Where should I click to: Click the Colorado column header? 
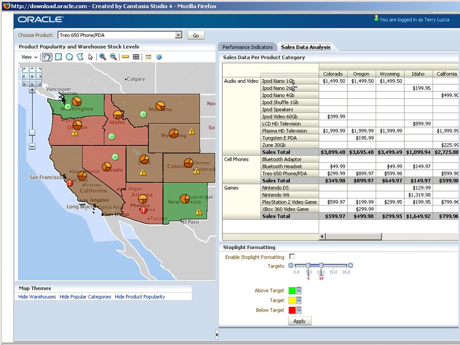[x=333, y=74]
